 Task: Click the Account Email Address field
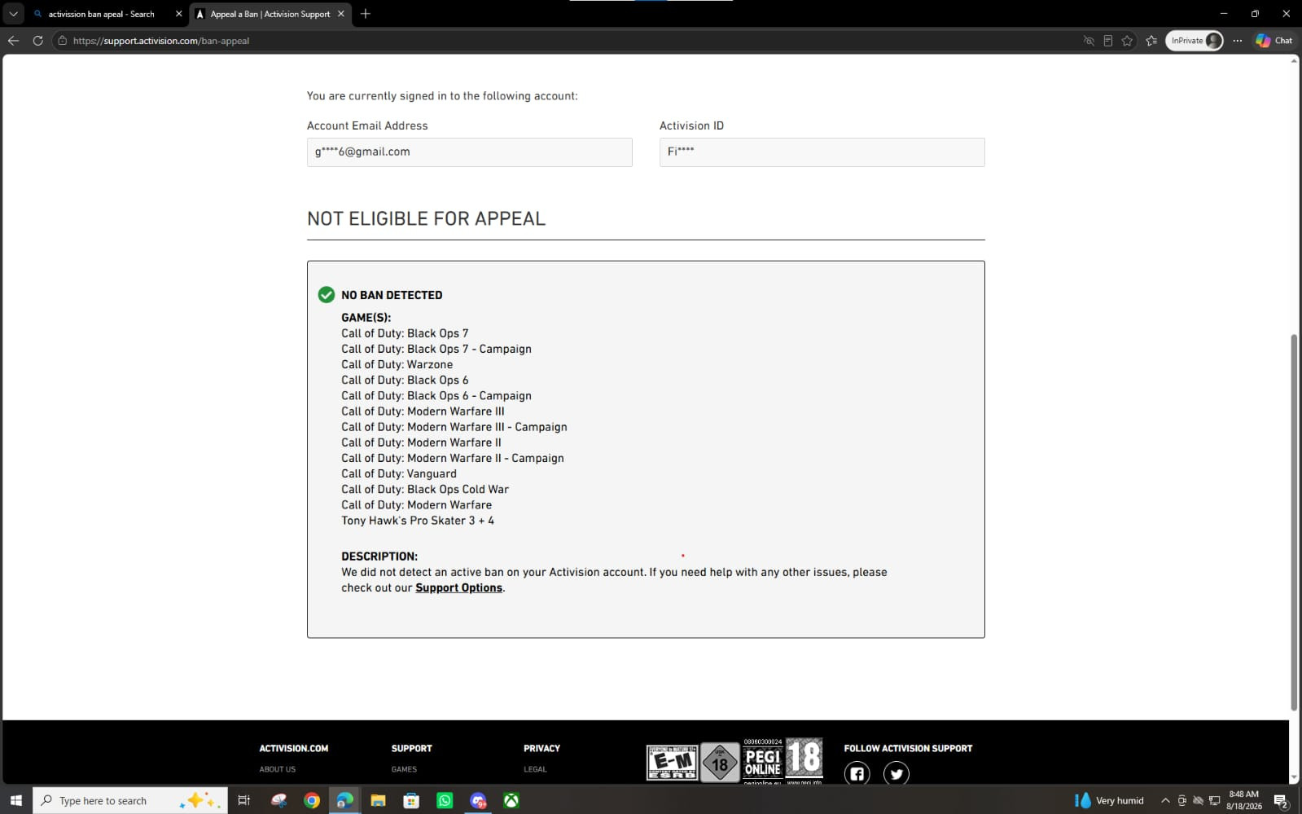click(469, 152)
